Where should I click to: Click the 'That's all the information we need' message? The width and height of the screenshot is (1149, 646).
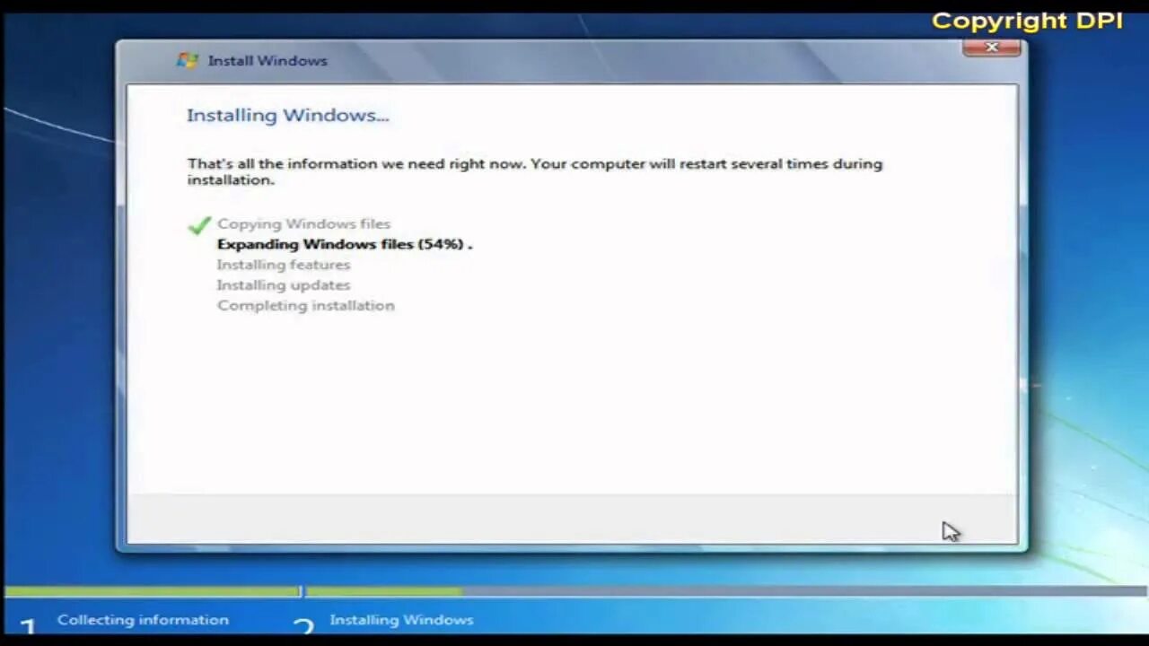coord(535,171)
